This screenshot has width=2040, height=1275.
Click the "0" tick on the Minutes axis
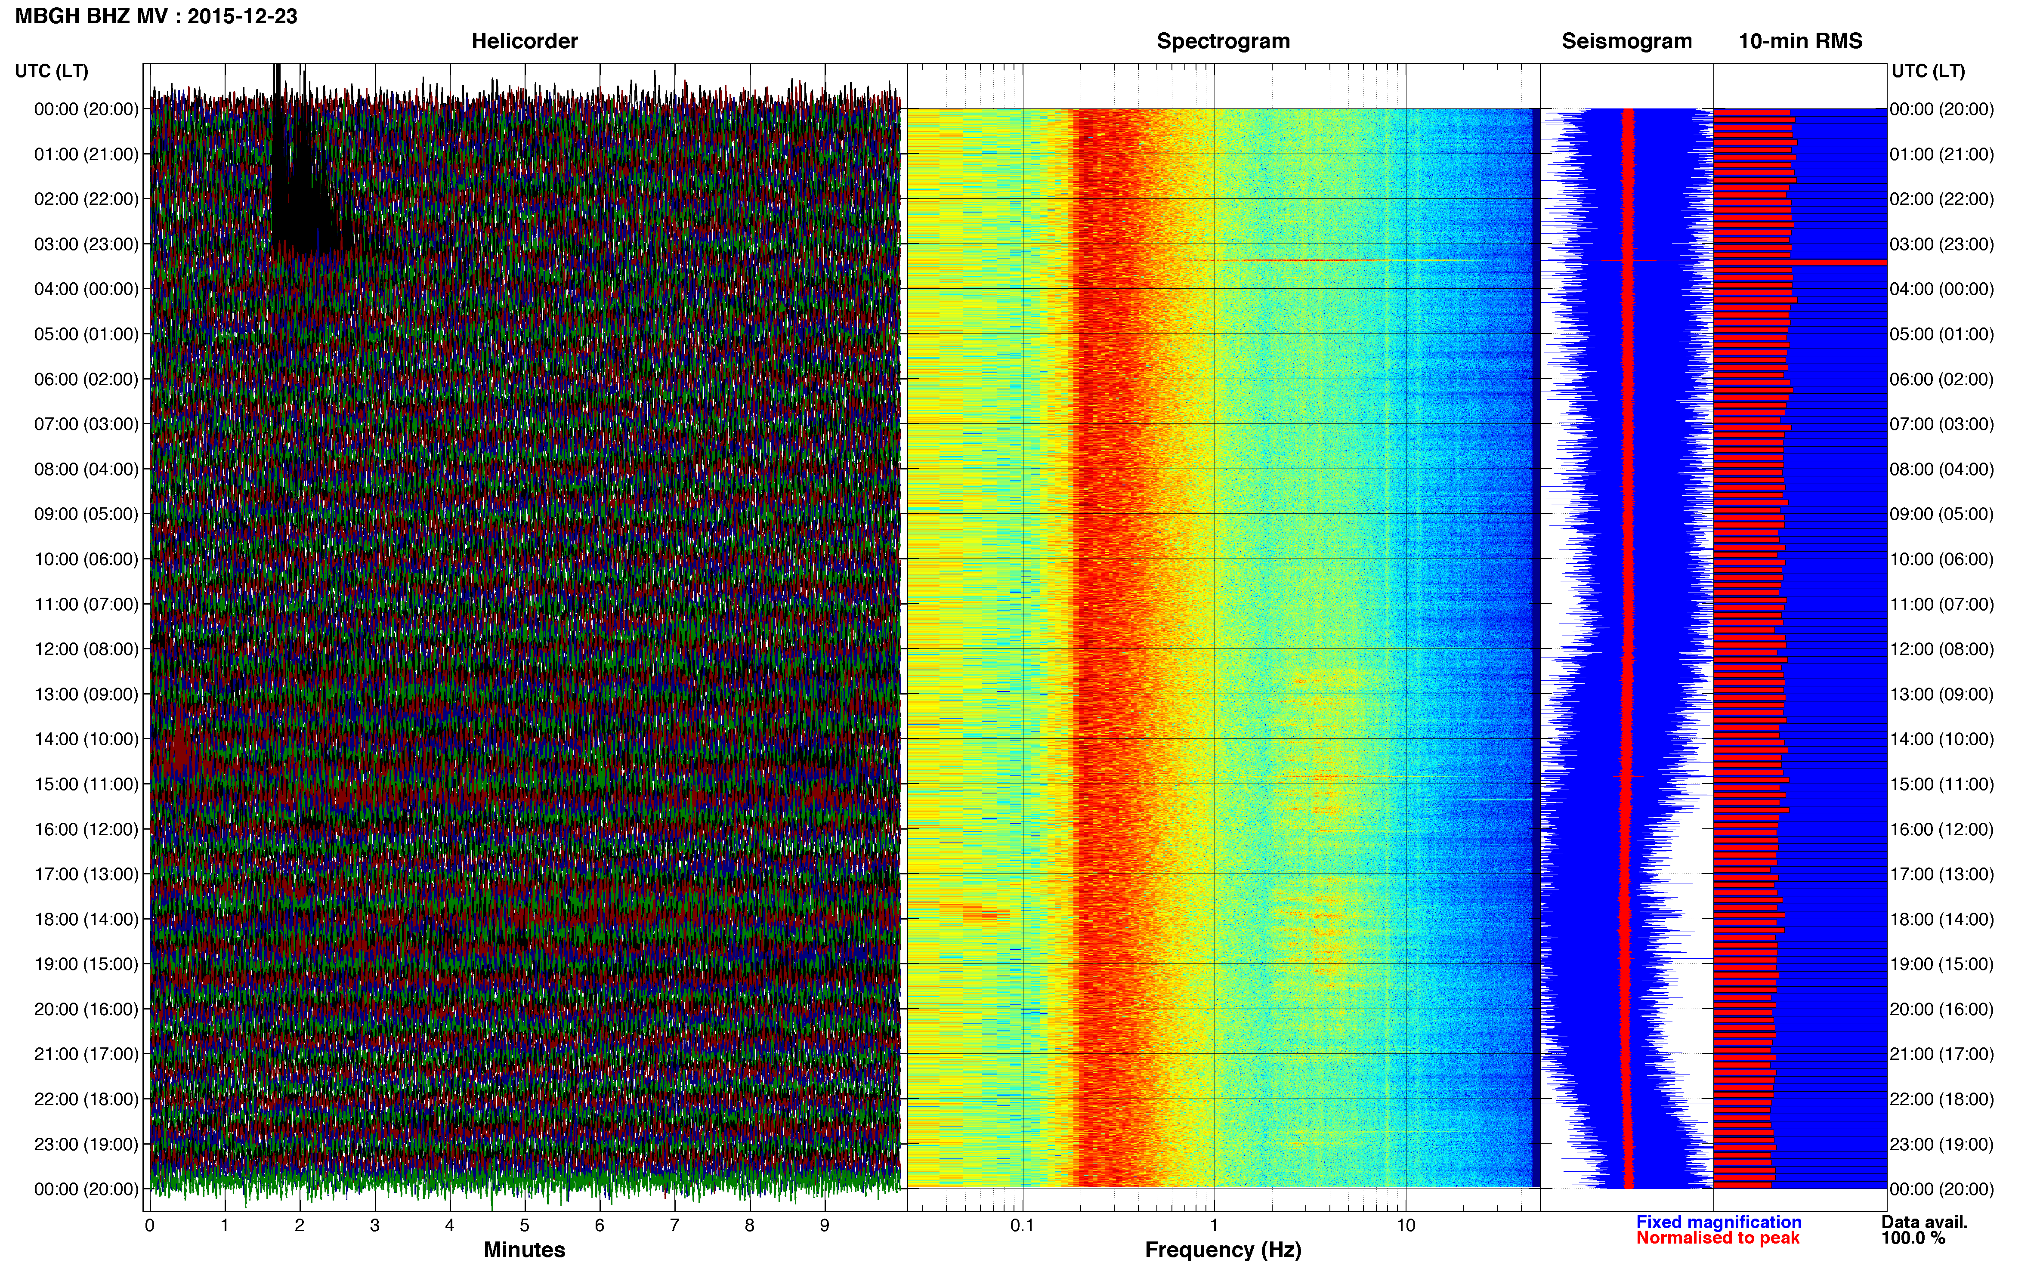pyautogui.click(x=149, y=1226)
